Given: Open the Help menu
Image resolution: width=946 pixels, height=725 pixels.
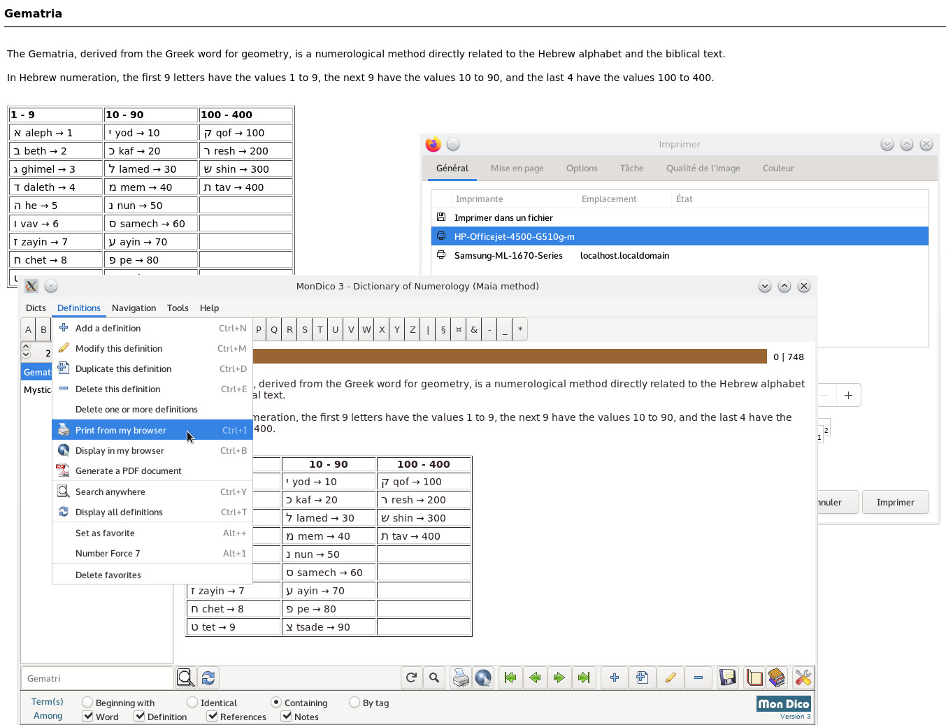Looking at the screenshot, I should click(x=209, y=308).
